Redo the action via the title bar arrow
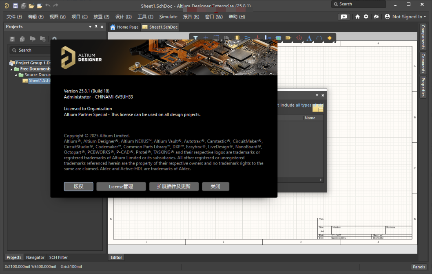Image resolution: width=432 pixels, height=274 pixels. coord(55,6)
